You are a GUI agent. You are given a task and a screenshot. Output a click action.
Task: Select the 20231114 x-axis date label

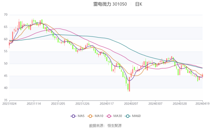coord(34,104)
